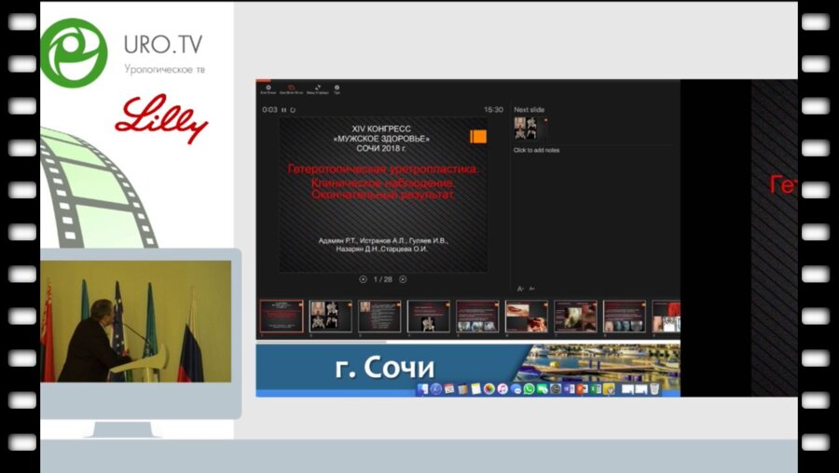839x473 pixels.
Task: Reset the elapsed timer
Action: pos(293,110)
